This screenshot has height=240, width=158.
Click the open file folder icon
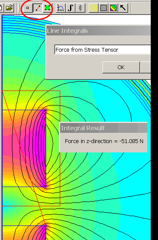(x=9, y=8)
